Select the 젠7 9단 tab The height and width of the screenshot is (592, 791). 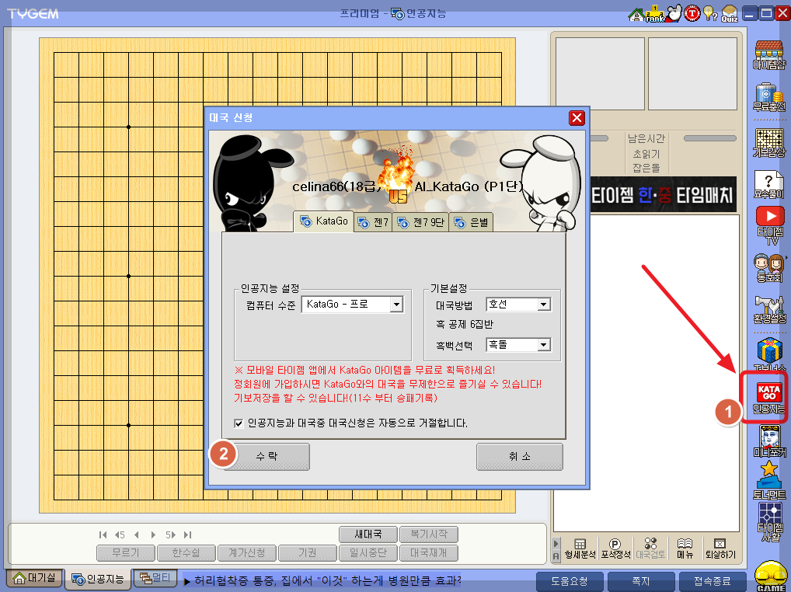tap(420, 222)
